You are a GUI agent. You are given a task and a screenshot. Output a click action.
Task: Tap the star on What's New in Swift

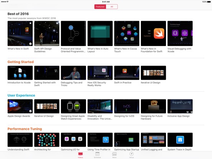click(x=31, y=23)
